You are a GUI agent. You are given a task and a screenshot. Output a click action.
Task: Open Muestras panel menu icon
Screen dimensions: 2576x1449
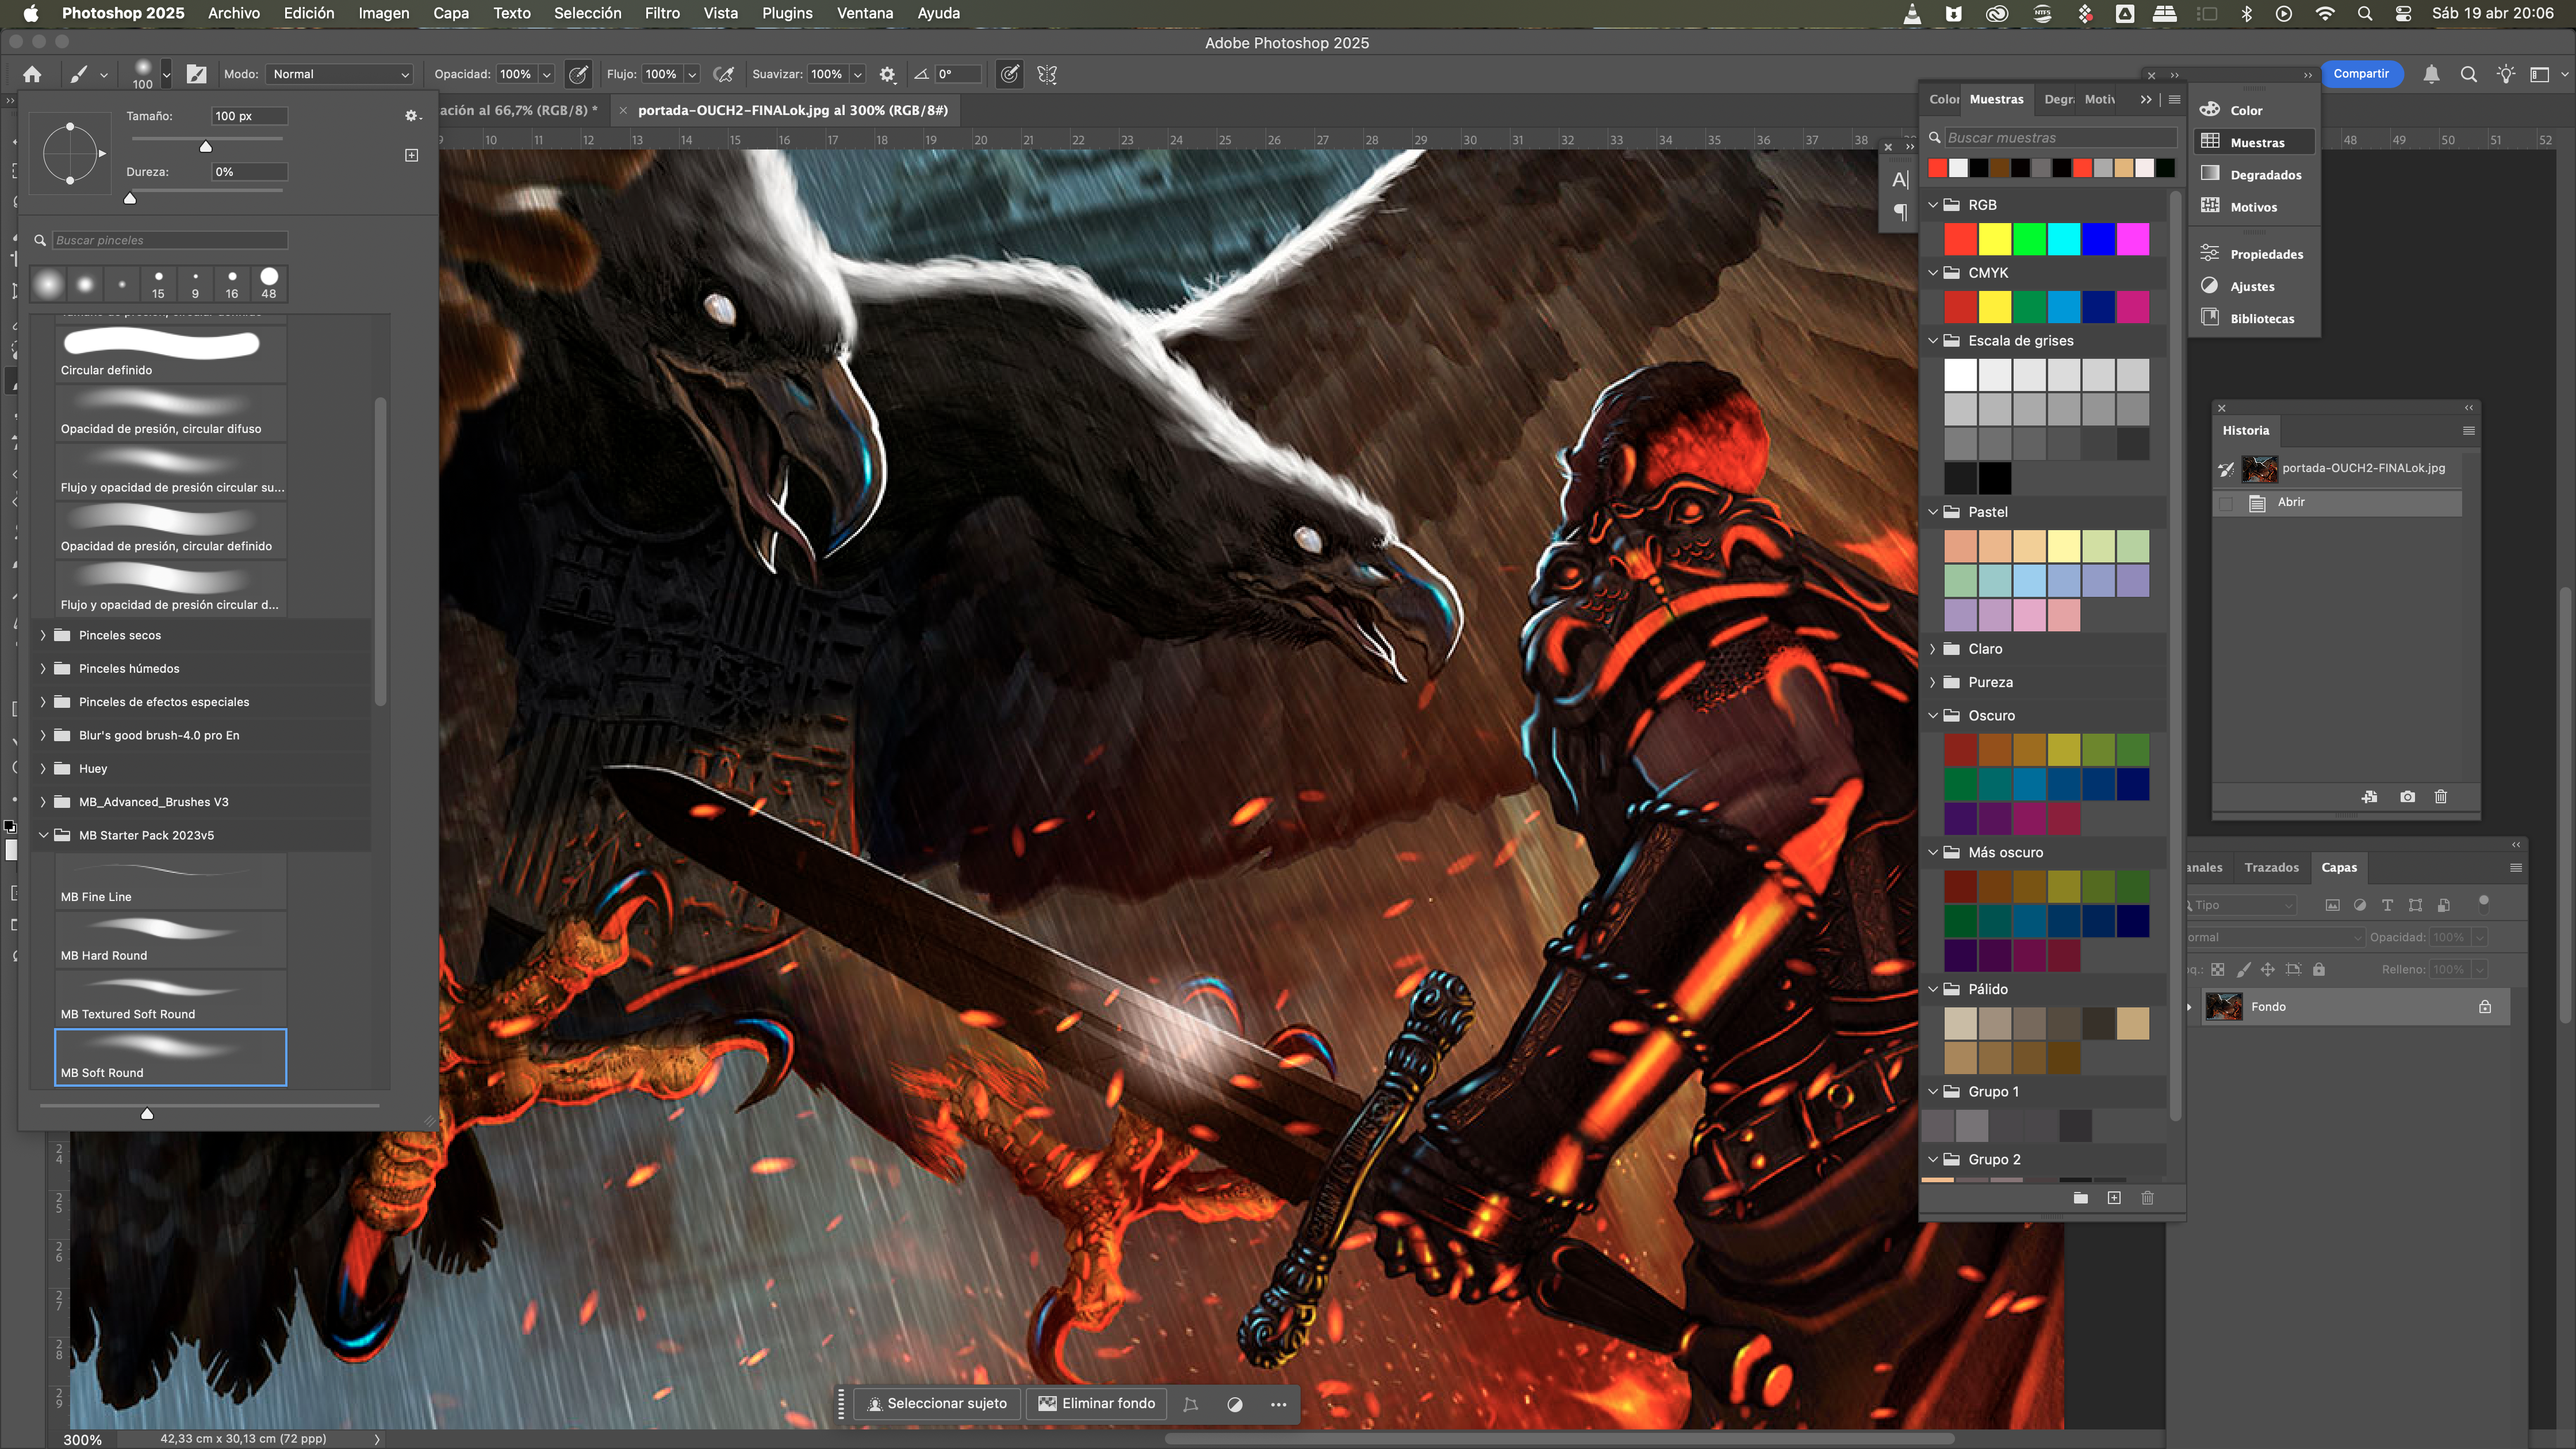pyautogui.click(x=2174, y=99)
